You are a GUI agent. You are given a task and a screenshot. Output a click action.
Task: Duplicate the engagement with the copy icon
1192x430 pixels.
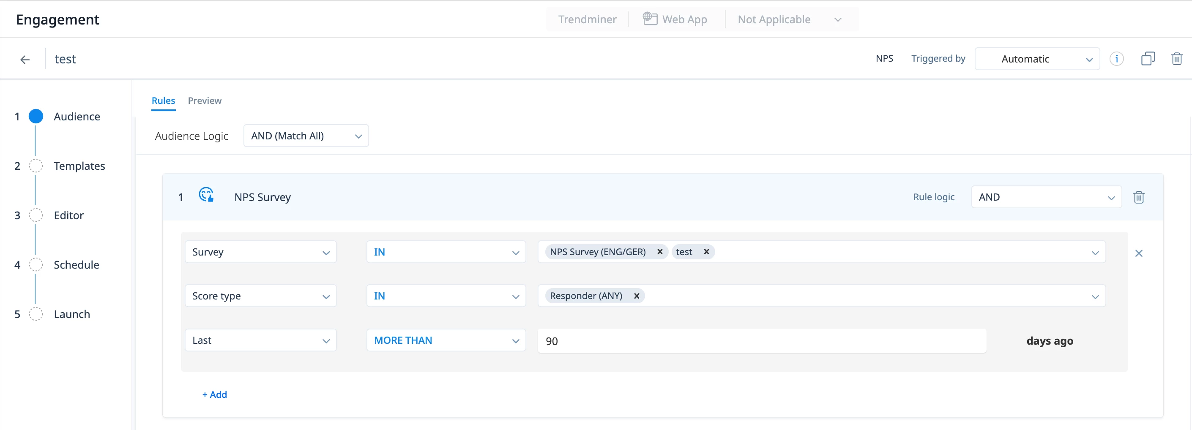click(x=1148, y=59)
